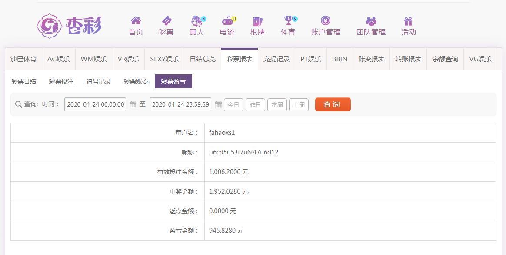Click the 昵称 label
Image resolution: width=506 pixels, height=255 pixels.
click(190, 152)
